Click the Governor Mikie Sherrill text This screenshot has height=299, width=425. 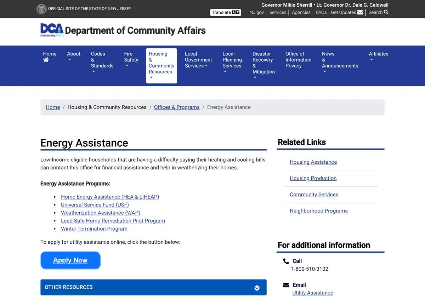pyautogui.click(x=287, y=5)
